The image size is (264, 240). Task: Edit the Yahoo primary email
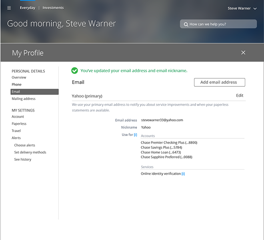click(x=240, y=96)
